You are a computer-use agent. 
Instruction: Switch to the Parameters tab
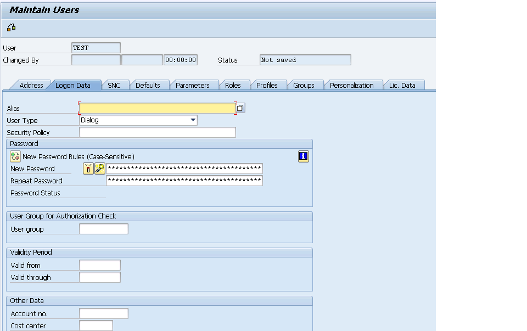[x=193, y=85]
